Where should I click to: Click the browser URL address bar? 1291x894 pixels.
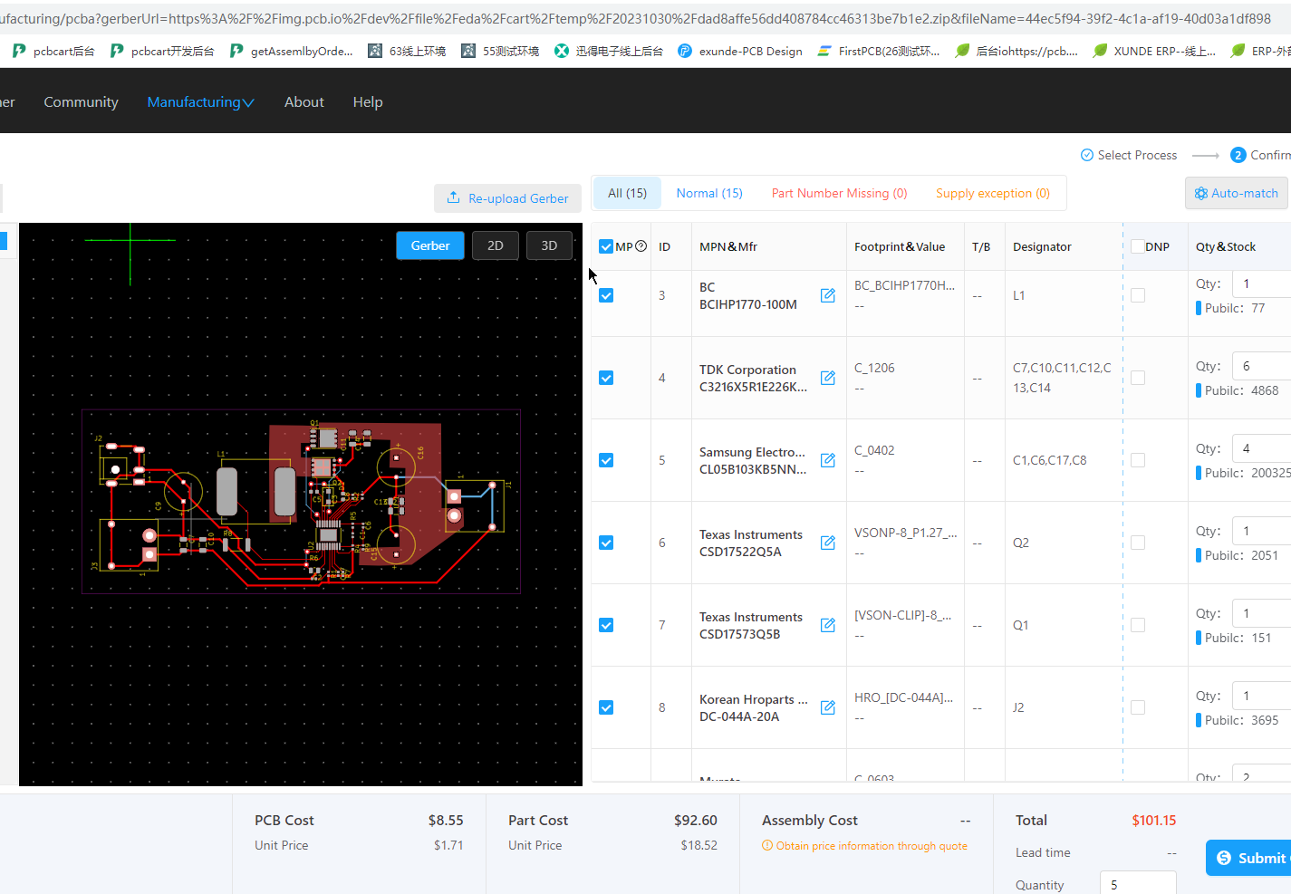pos(645,18)
